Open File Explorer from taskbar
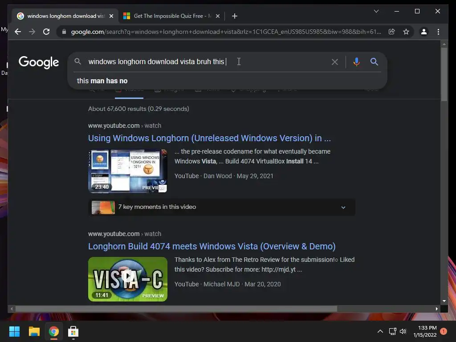456x342 pixels. coord(34,331)
